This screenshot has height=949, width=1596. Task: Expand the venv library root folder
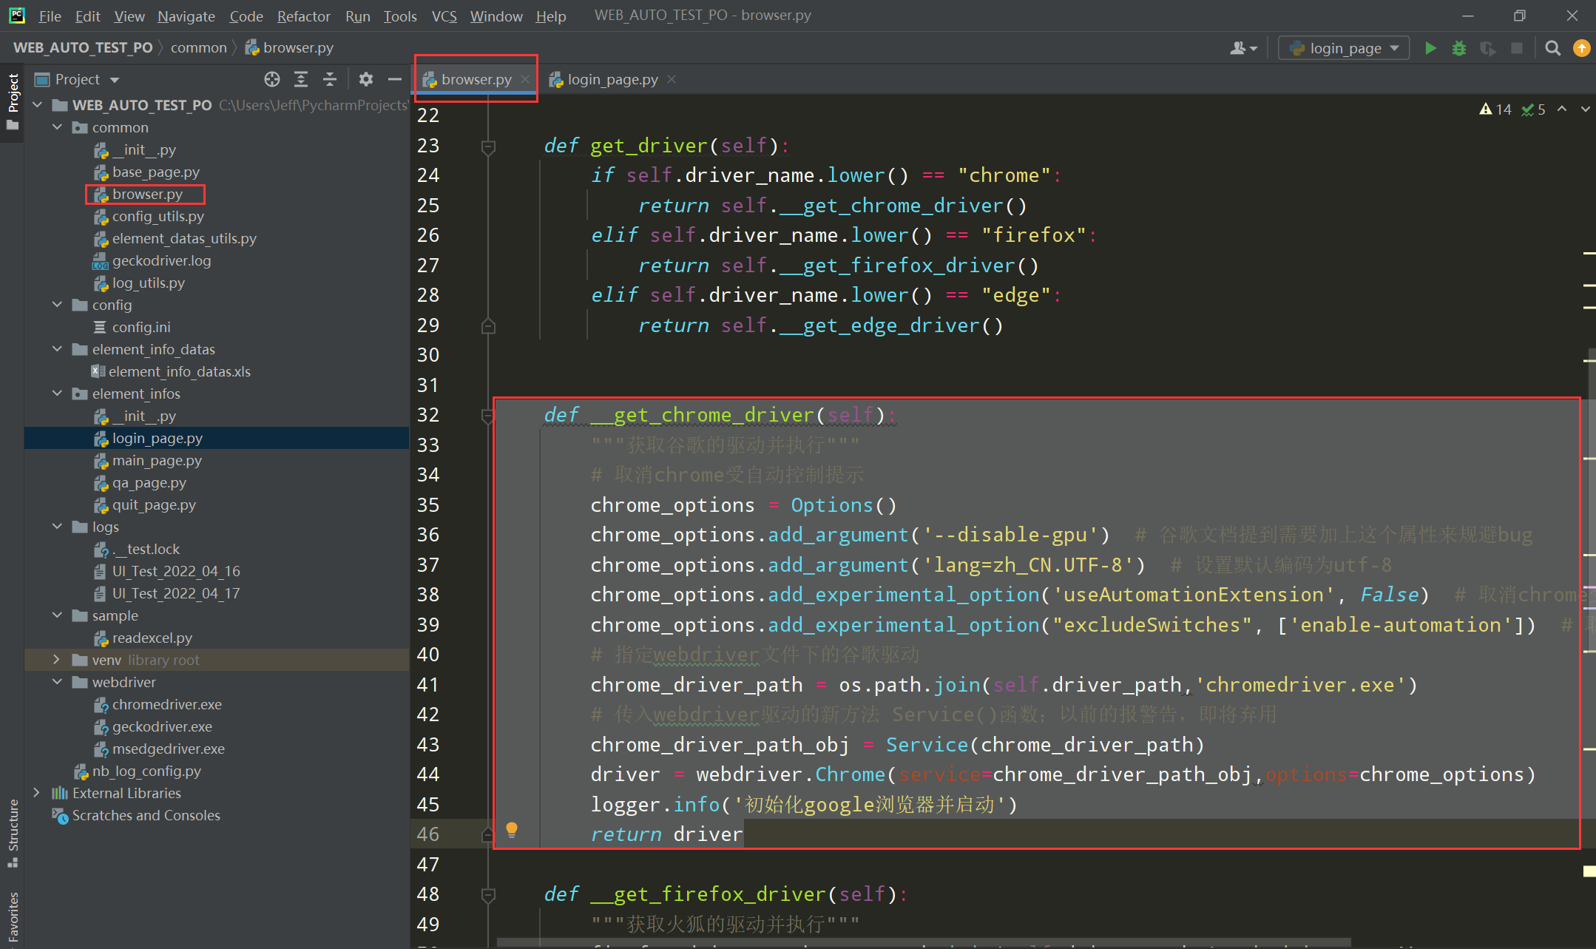pyautogui.click(x=57, y=660)
